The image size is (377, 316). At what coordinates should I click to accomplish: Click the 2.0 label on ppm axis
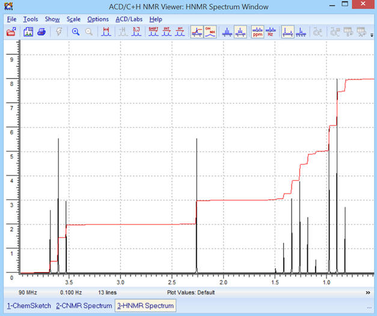pos(223,282)
